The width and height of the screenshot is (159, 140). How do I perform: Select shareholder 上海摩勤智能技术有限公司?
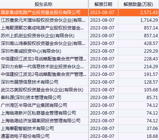[27, 129]
